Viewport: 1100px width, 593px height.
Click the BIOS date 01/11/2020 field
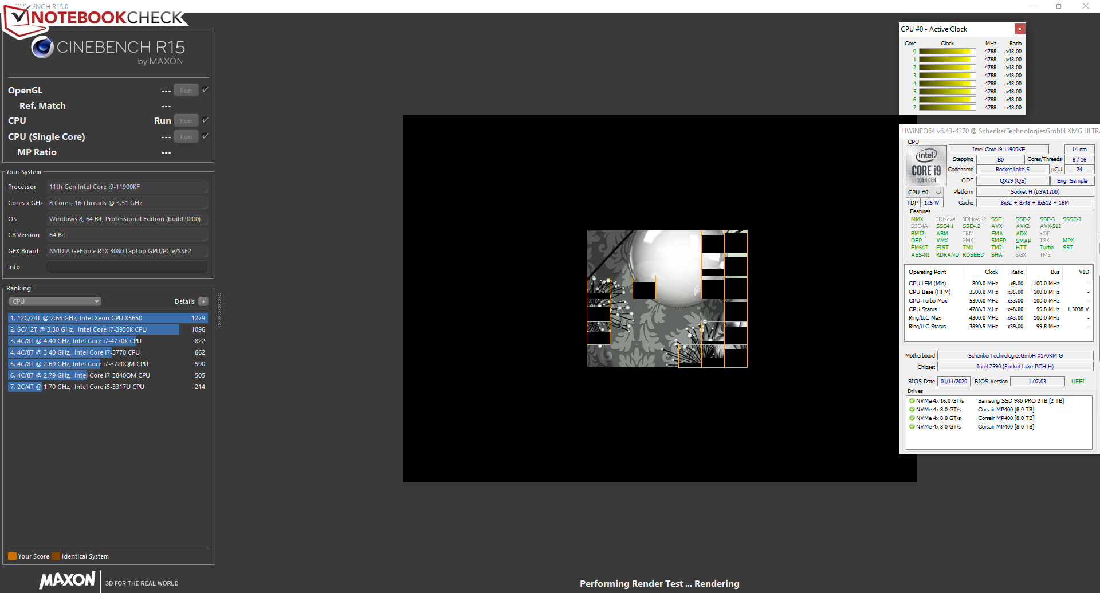pyautogui.click(x=954, y=382)
